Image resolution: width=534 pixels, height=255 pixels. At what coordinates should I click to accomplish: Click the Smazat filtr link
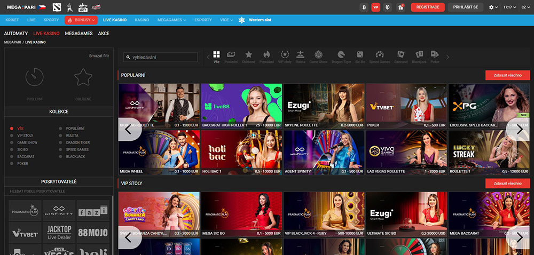point(99,56)
